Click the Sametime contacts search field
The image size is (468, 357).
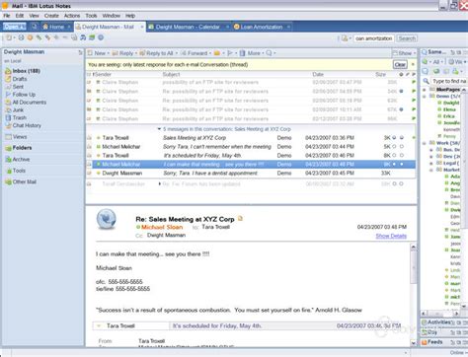click(449, 81)
